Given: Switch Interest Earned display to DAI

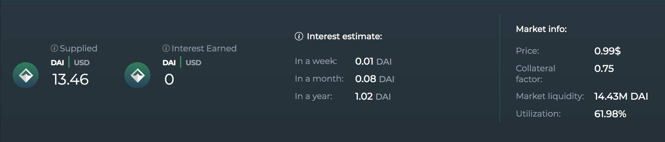Looking at the screenshot, I should tap(169, 63).
